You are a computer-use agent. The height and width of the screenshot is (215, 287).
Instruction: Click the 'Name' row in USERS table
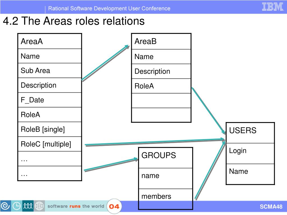(250, 174)
